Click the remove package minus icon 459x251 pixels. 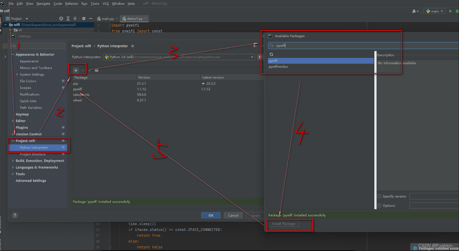83,70
